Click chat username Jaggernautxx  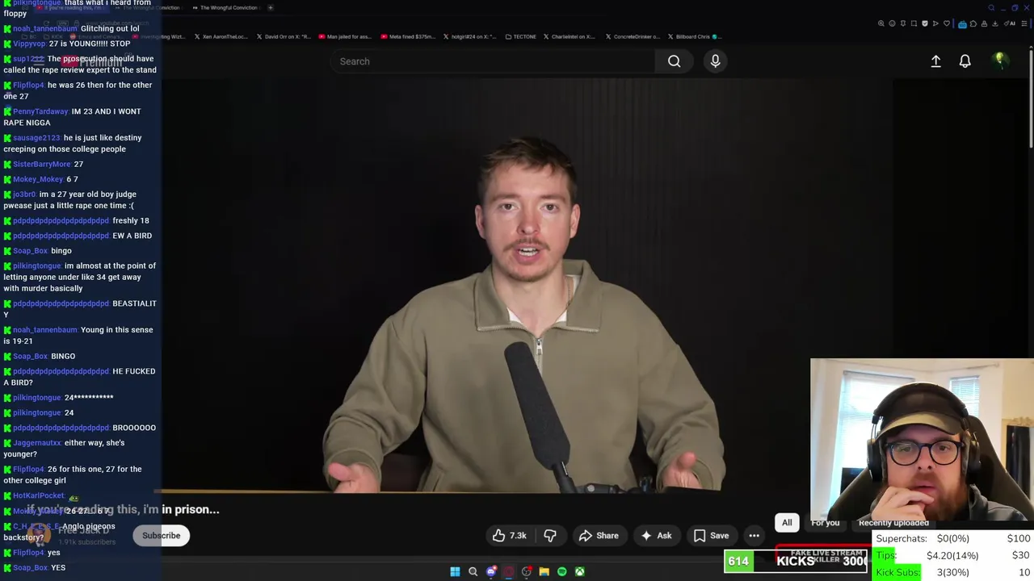point(37,443)
